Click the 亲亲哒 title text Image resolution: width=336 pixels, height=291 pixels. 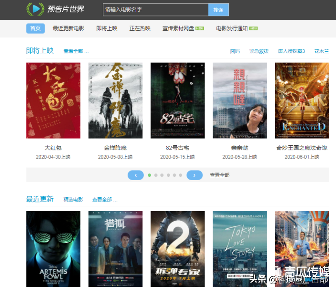coord(239,148)
